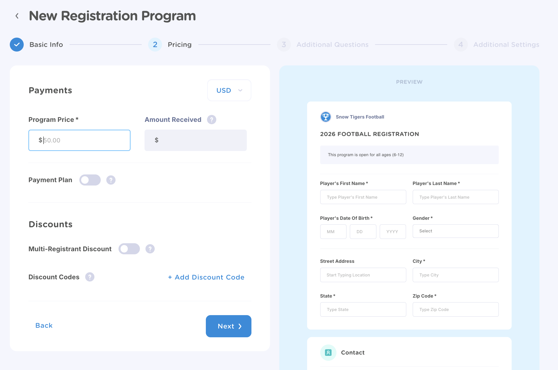Click the Payment Plan help icon

[x=111, y=180]
